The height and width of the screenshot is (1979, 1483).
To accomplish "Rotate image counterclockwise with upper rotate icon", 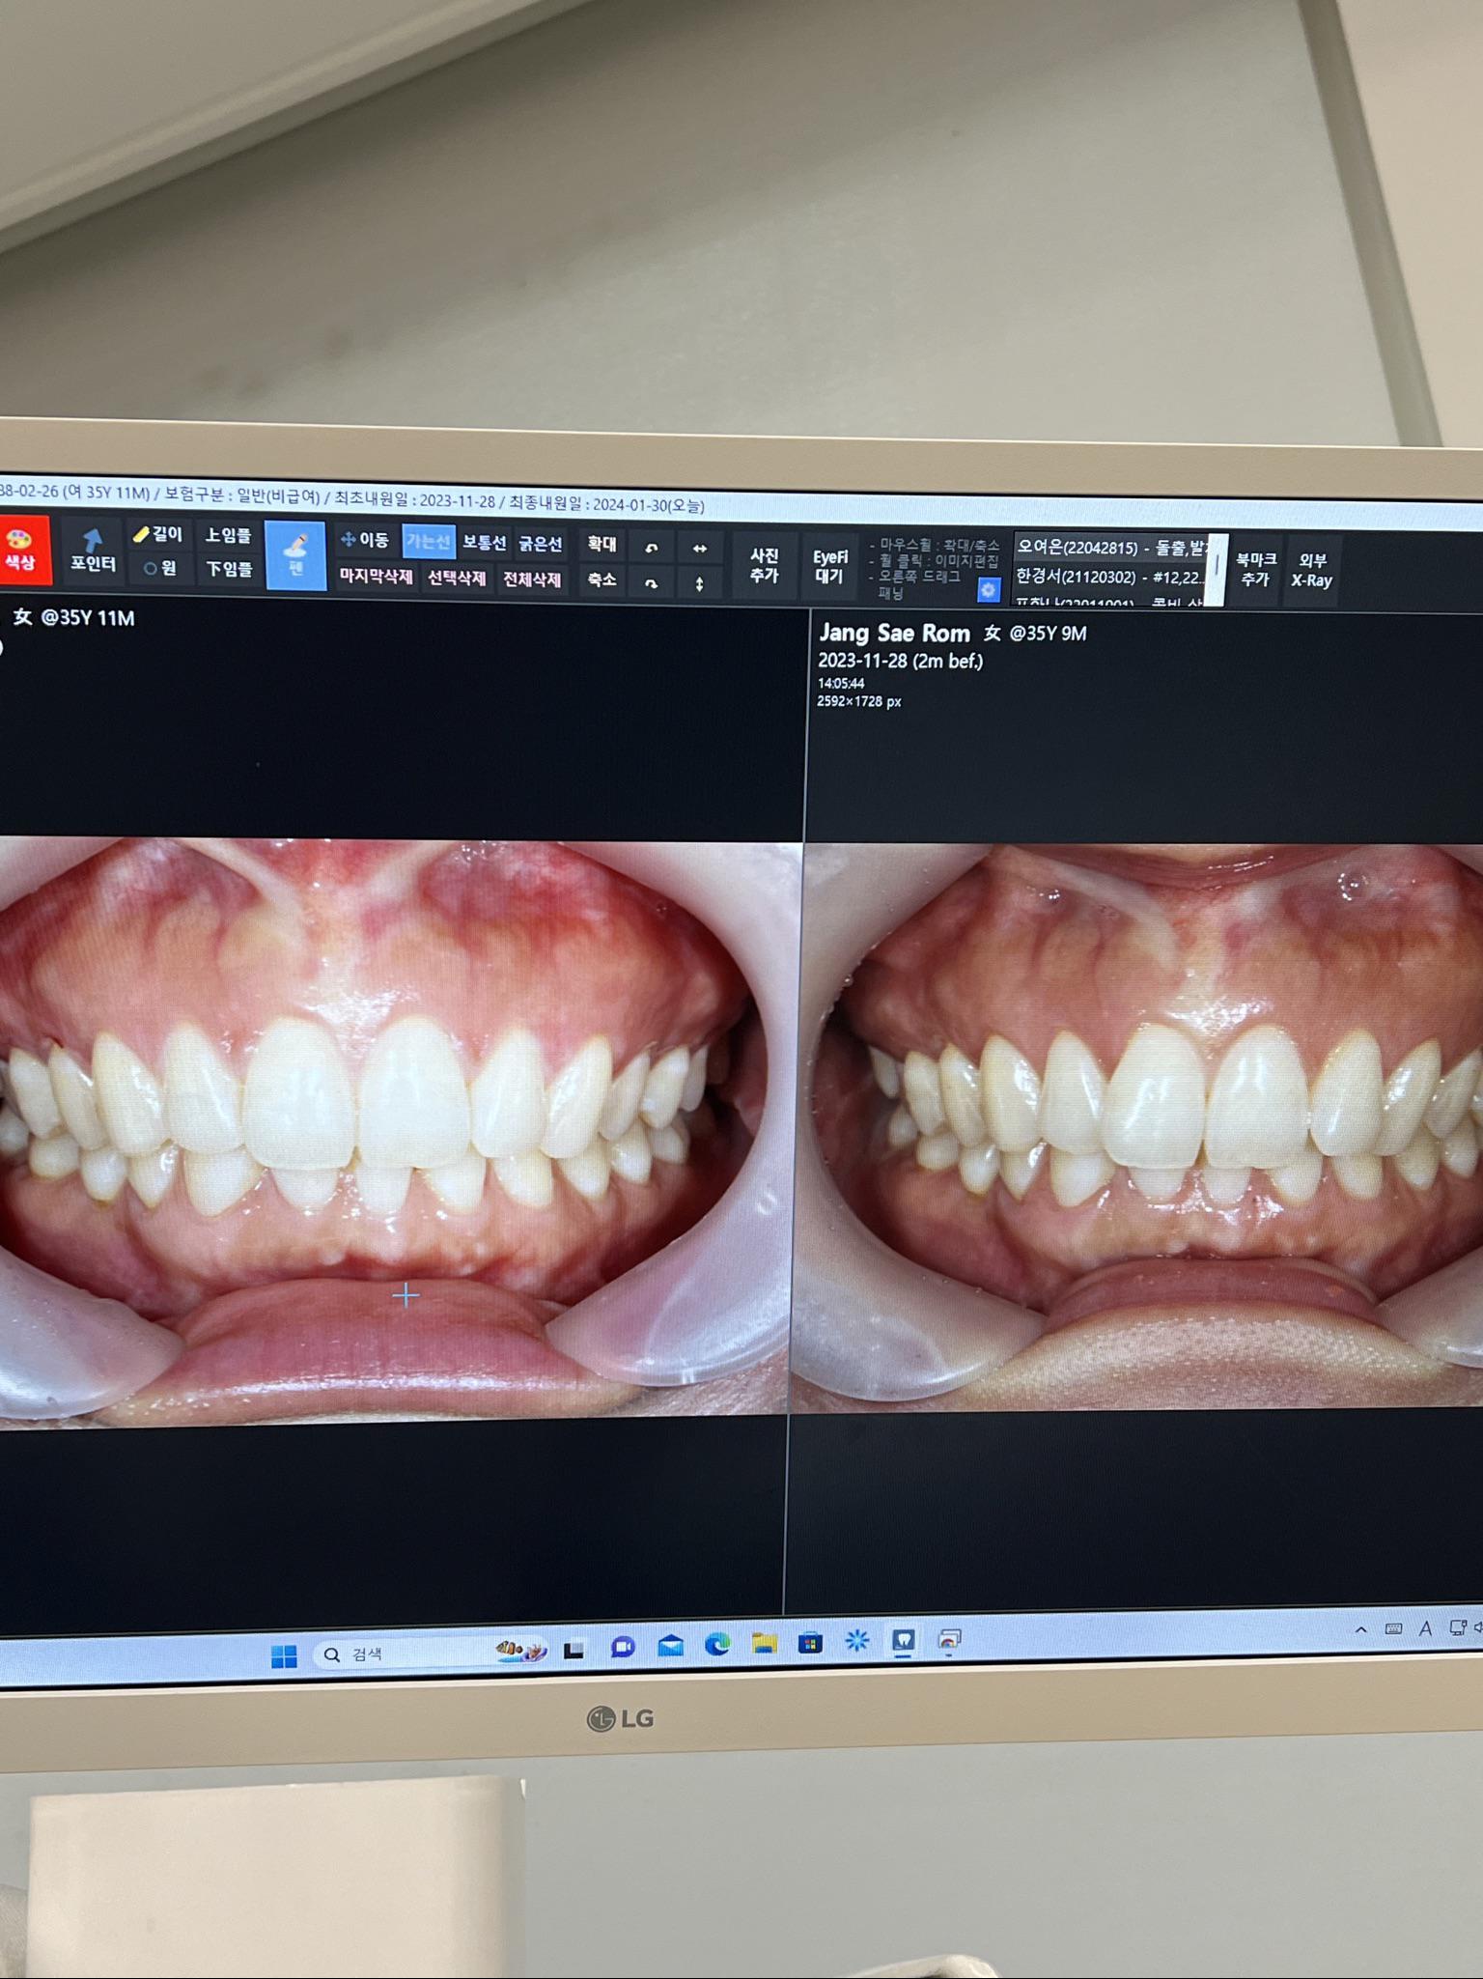I will (652, 548).
